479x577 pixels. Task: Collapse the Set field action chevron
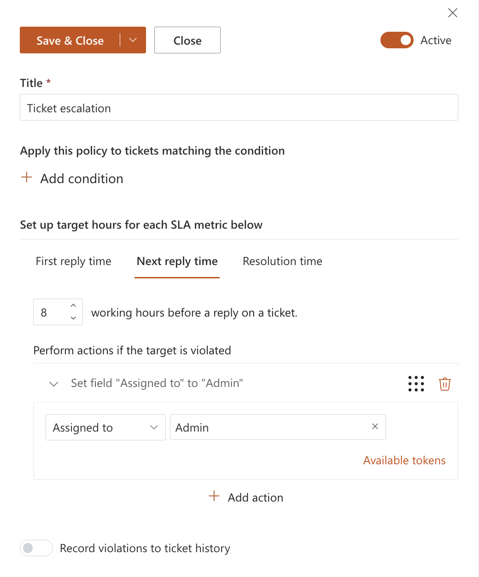click(54, 384)
